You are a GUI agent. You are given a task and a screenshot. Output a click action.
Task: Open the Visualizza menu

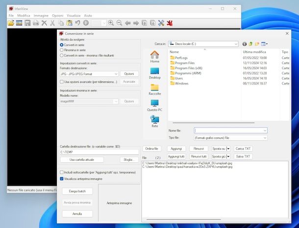[x=74, y=16]
